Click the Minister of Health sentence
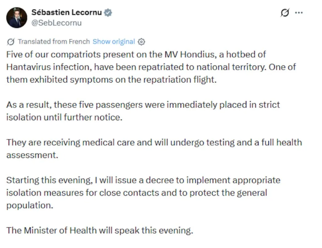Viewport: 322px width, 248px height. click(x=100, y=230)
